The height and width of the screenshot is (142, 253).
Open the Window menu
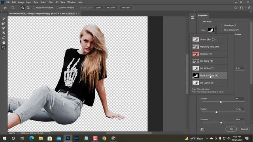71,2
